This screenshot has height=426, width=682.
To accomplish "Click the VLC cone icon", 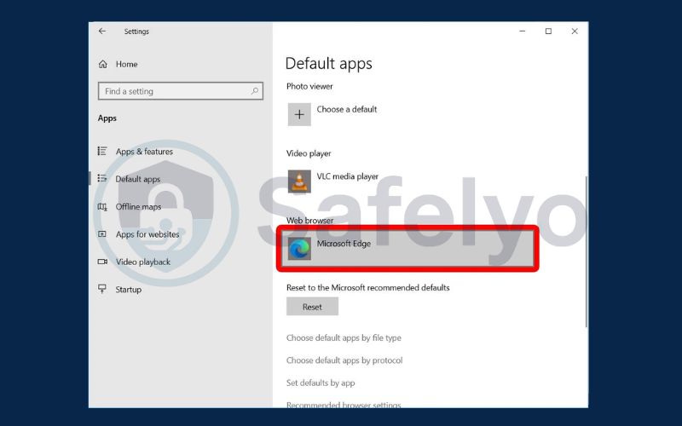I will coord(299,181).
